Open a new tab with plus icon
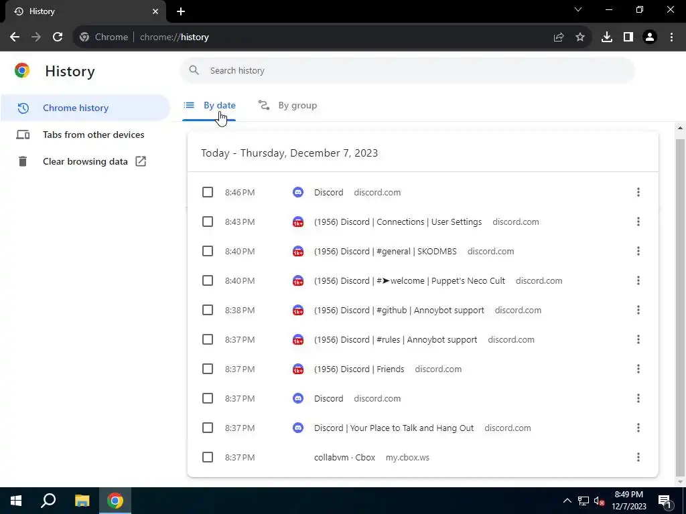This screenshot has width=686, height=514. [181, 11]
